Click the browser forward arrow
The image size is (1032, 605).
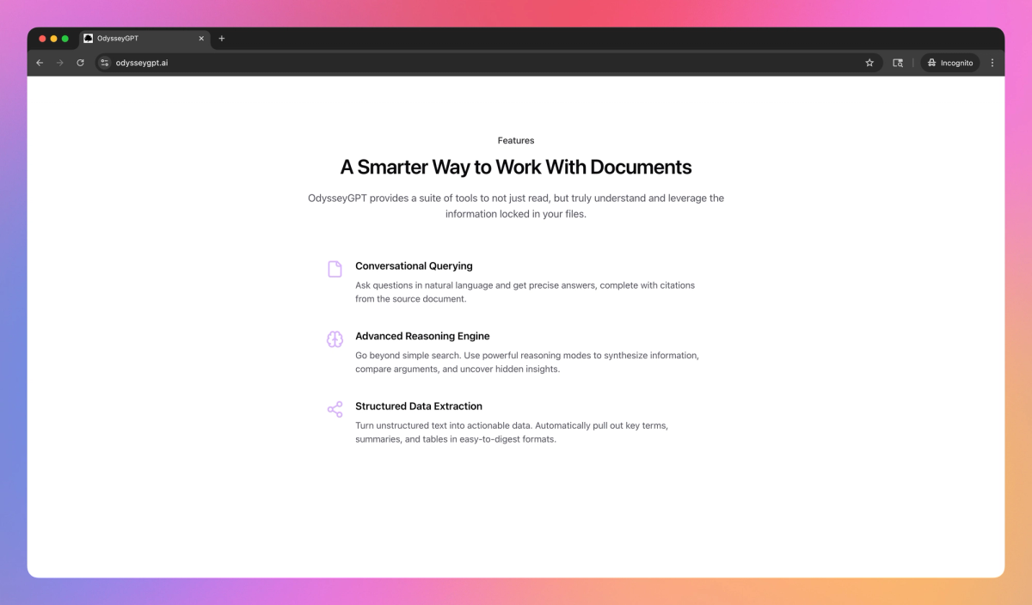(x=59, y=63)
